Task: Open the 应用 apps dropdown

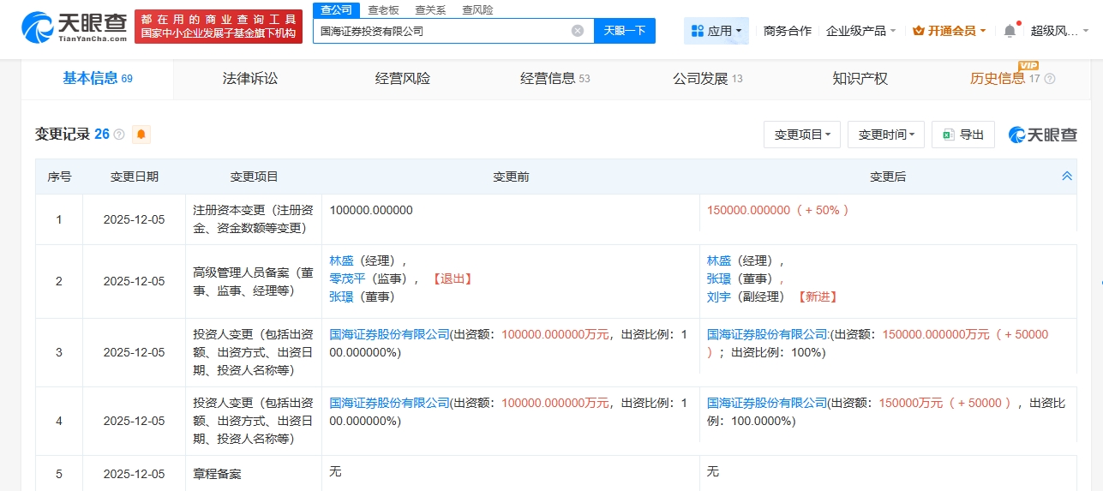Action: pos(717,31)
